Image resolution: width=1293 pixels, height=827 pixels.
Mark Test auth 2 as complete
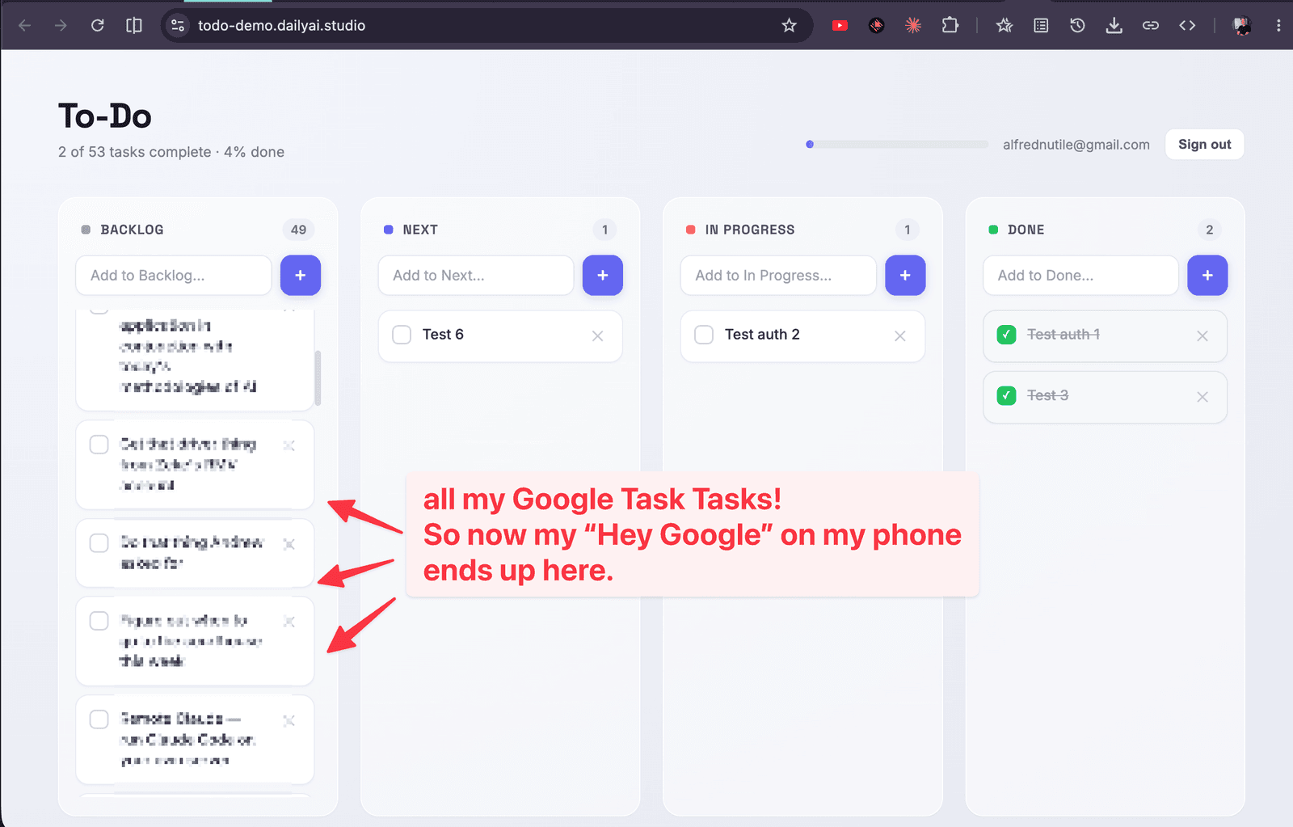pos(704,335)
